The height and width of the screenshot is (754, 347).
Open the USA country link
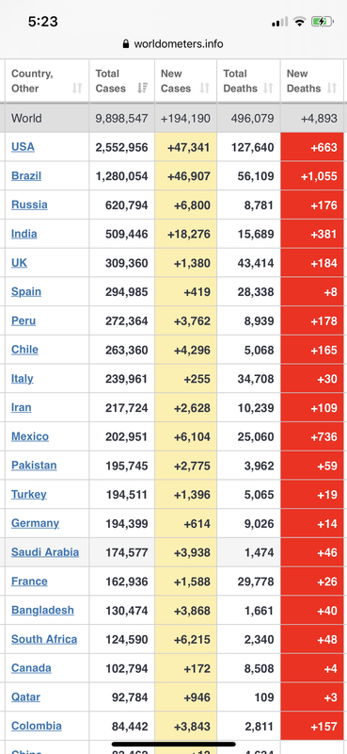point(23,147)
